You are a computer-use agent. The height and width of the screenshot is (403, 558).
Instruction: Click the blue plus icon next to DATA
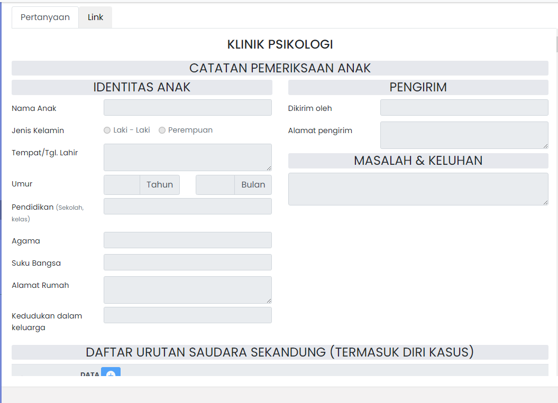[x=111, y=373]
